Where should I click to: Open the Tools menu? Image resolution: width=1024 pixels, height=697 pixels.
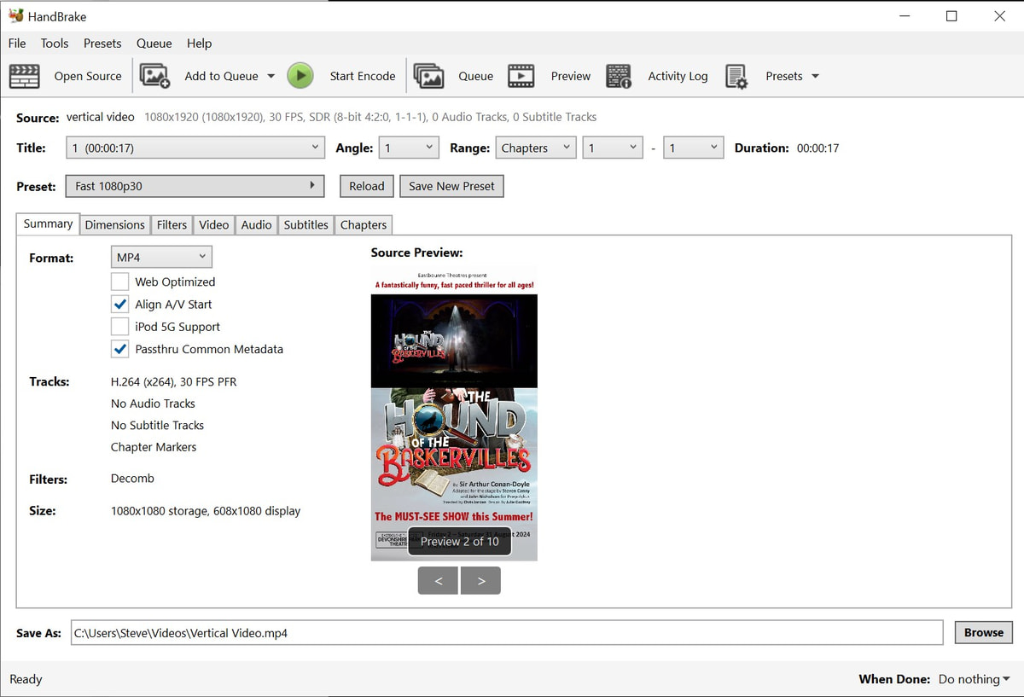click(x=55, y=44)
